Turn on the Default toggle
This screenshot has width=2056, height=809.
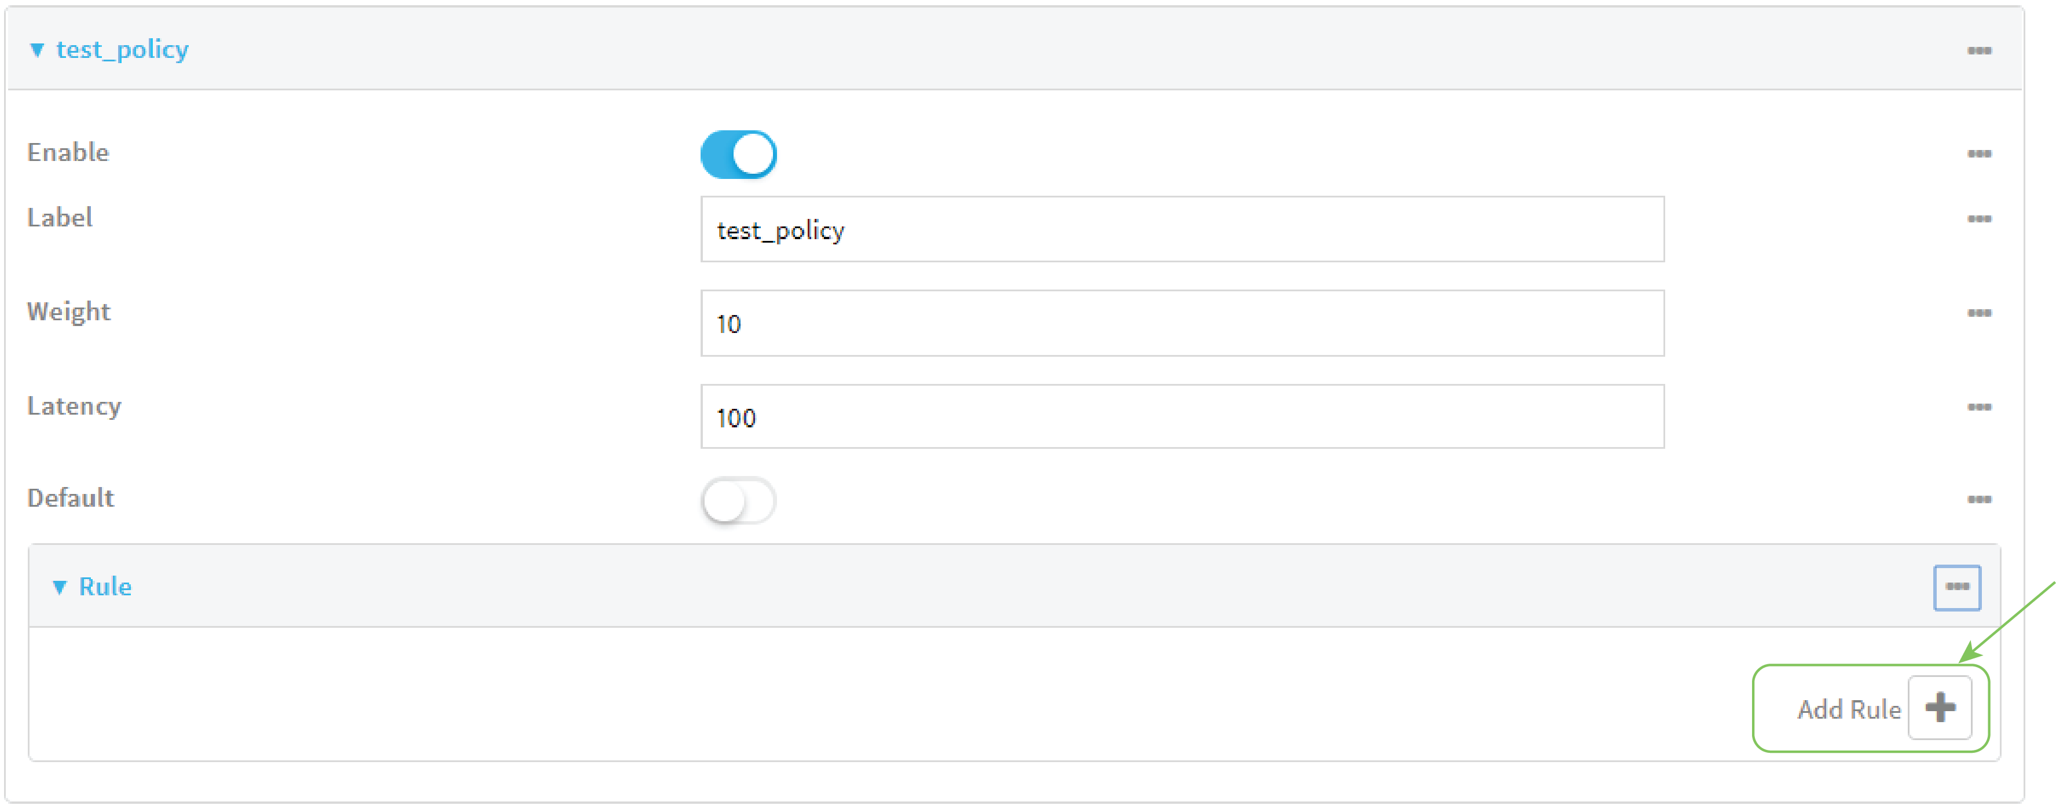738,501
